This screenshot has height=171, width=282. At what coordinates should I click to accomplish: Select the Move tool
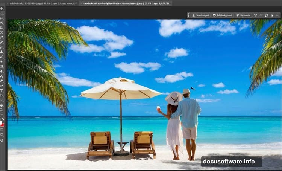[x=2, y=8]
